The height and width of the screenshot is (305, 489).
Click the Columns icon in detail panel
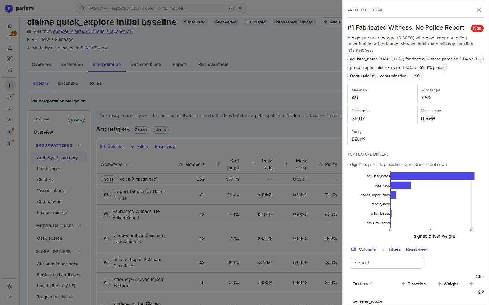(354, 249)
